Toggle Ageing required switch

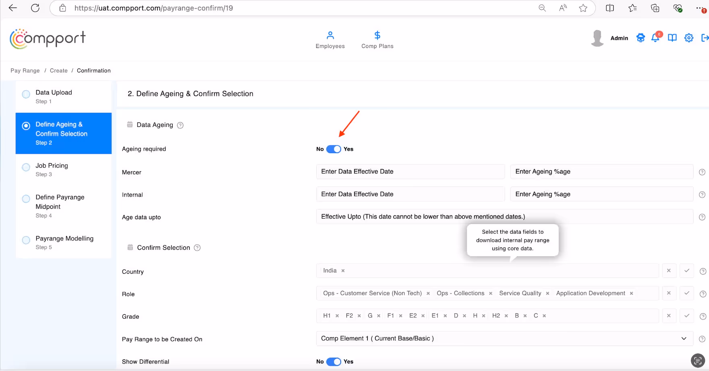(334, 149)
